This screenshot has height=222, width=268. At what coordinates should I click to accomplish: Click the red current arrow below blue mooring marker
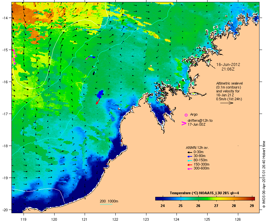[97, 102]
